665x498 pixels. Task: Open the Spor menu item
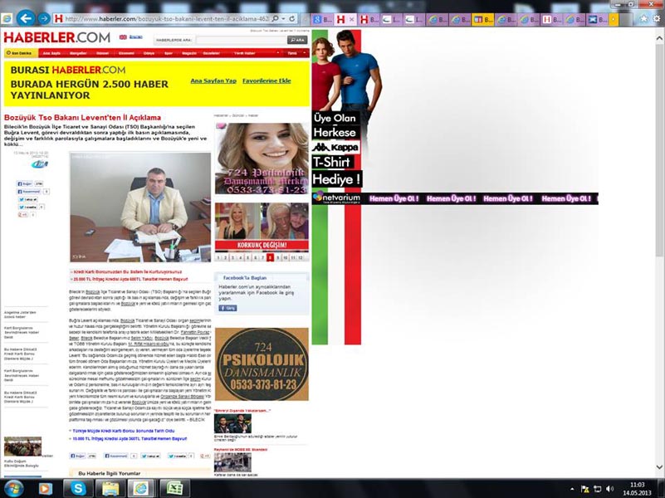(x=169, y=53)
